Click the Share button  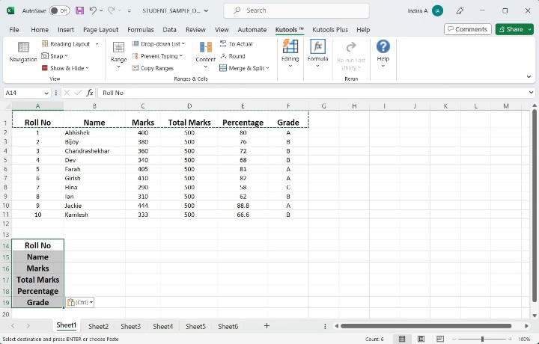[x=514, y=29]
